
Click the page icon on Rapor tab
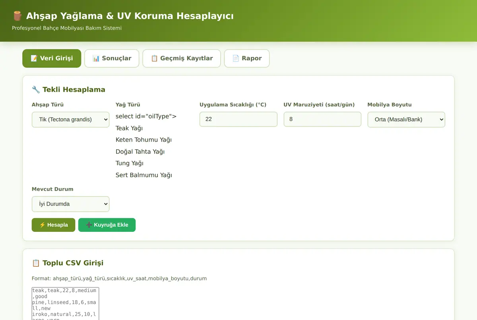[x=236, y=58]
